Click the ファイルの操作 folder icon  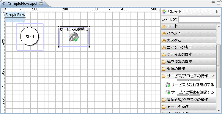(164, 55)
